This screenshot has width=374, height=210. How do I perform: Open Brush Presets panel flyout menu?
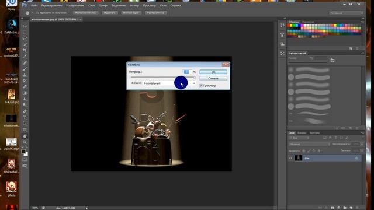pyautogui.click(x=362, y=53)
